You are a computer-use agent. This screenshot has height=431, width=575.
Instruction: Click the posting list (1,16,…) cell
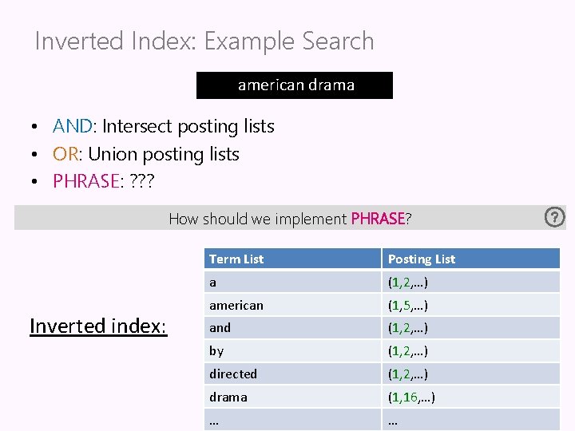(x=411, y=397)
